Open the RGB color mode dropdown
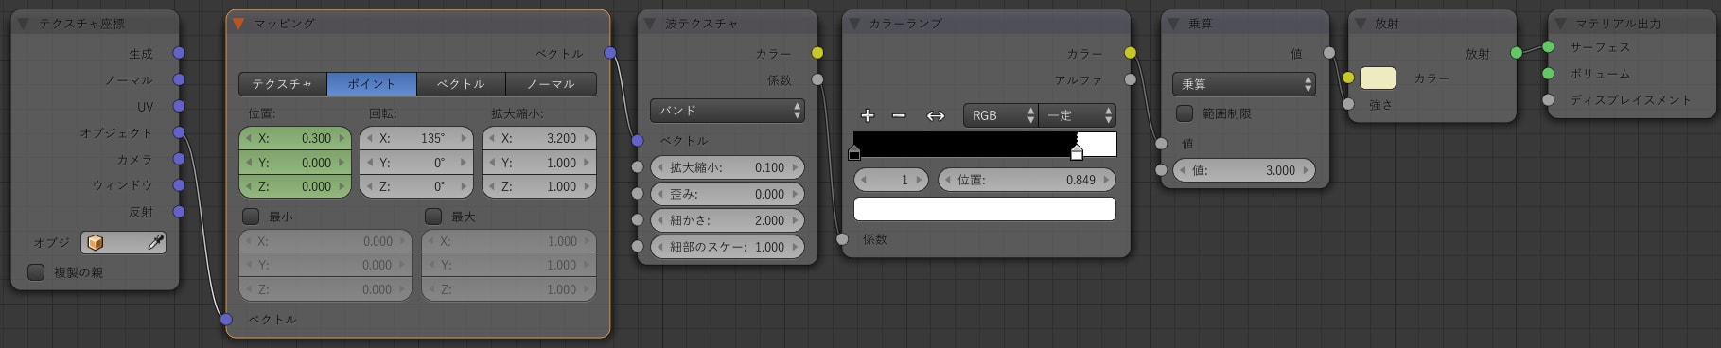The width and height of the screenshot is (1721, 348). [x=1001, y=115]
